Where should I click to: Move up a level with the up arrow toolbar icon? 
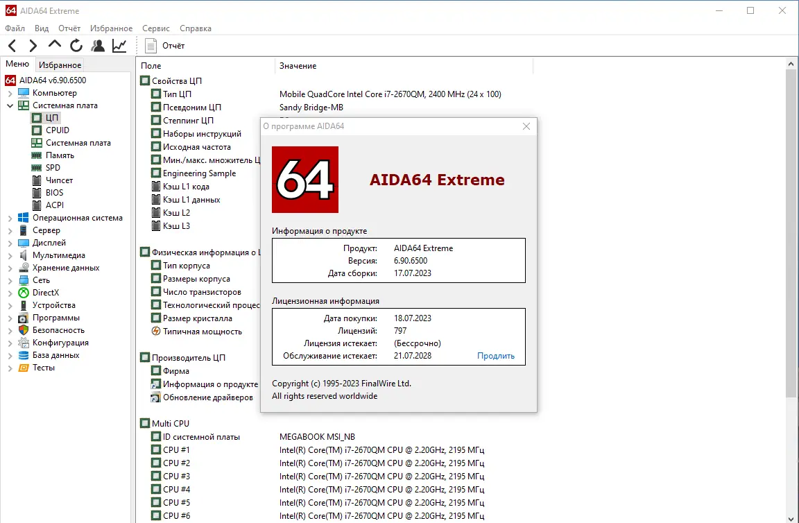point(55,45)
